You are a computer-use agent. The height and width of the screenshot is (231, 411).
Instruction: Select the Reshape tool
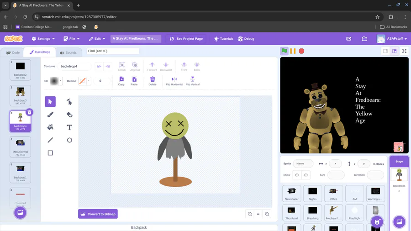pos(69,102)
